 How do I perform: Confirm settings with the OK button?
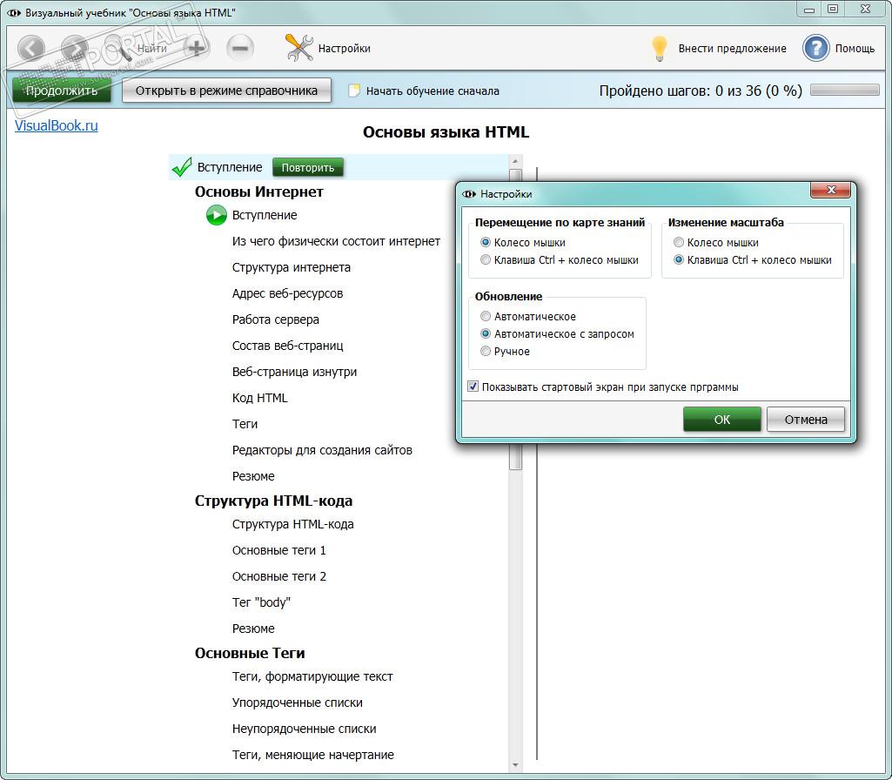click(x=722, y=420)
